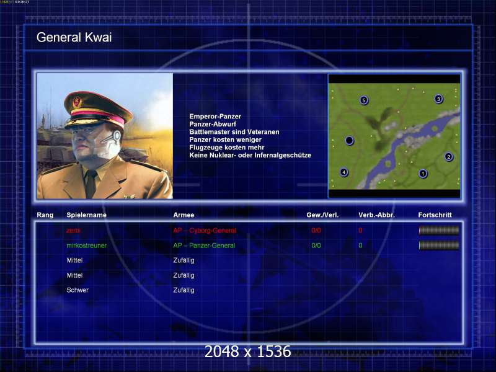Click mirkostreuner's progress bar
496x372 pixels.
tap(439, 245)
